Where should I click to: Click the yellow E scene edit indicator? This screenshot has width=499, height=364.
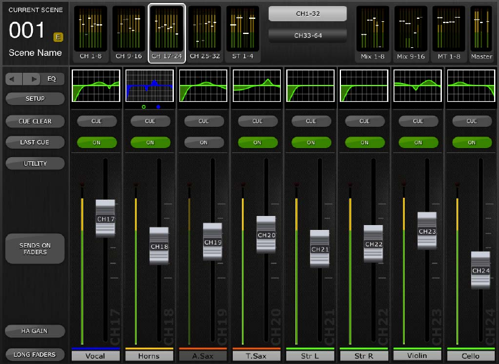[x=58, y=36]
